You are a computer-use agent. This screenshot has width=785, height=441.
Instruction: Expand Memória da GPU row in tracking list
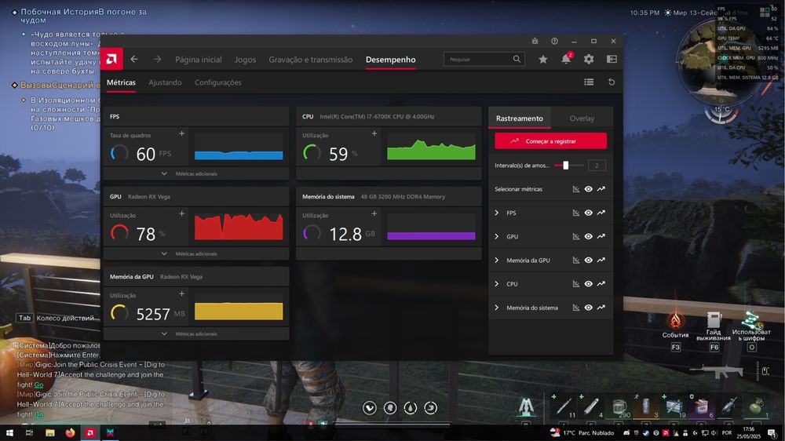tap(497, 261)
